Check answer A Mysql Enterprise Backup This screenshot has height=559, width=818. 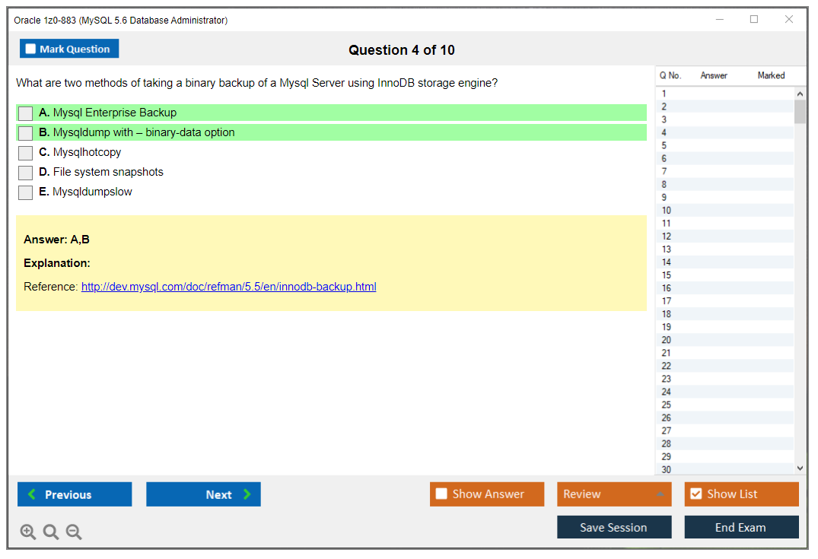(x=24, y=113)
